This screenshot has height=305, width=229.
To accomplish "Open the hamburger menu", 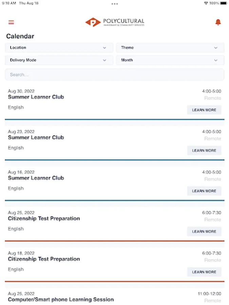I will [x=11, y=22].
